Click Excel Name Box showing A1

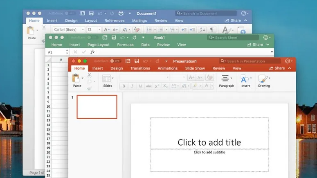pos(58,52)
